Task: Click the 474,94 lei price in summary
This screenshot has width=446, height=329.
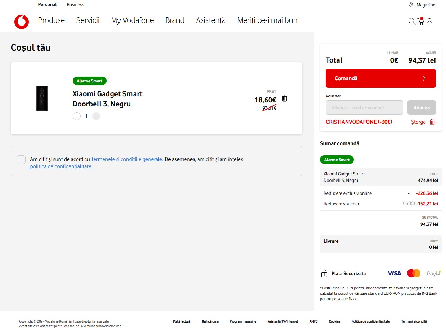Action: (x=428, y=180)
